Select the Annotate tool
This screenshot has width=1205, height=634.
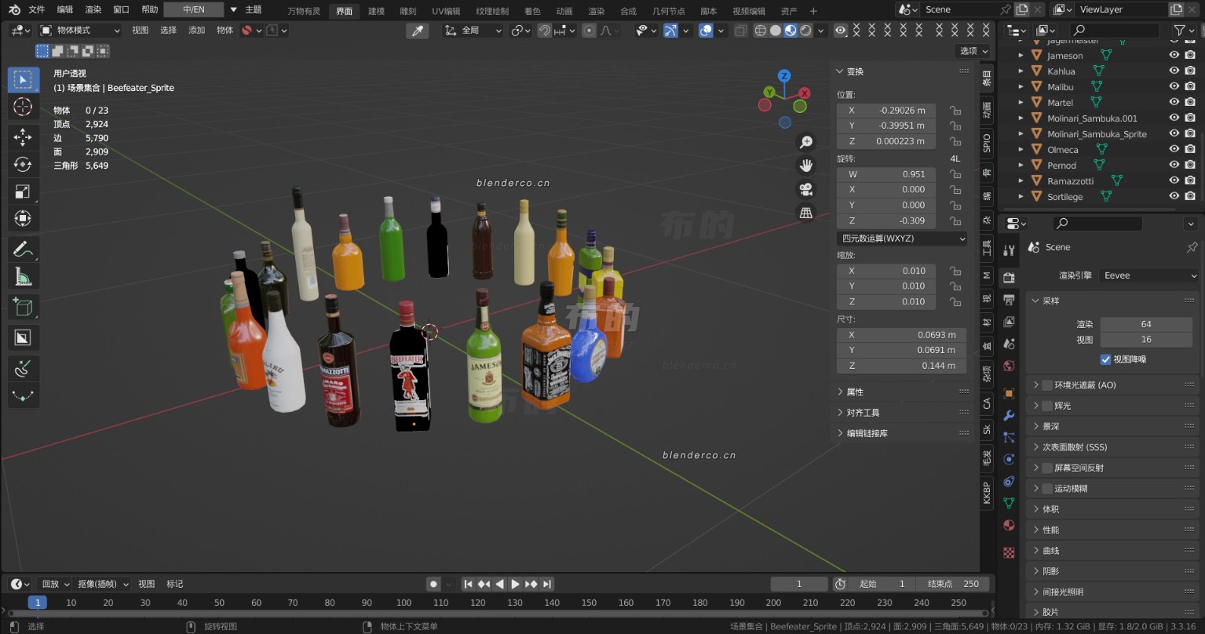pos(23,250)
